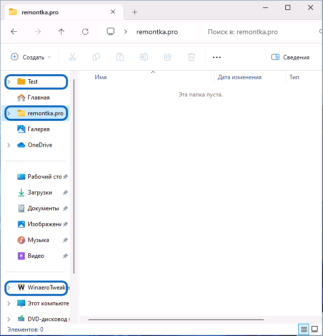Switch to large icons view

coord(315,329)
